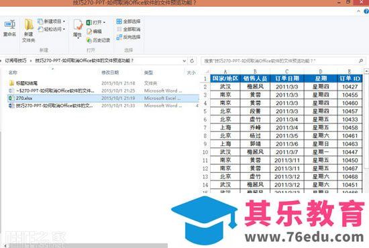Sort files by 大小 column
This screenshot has height=248, width=369.
click(191, 72)
